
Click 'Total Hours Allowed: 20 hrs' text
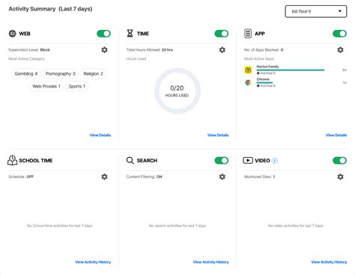150,50
